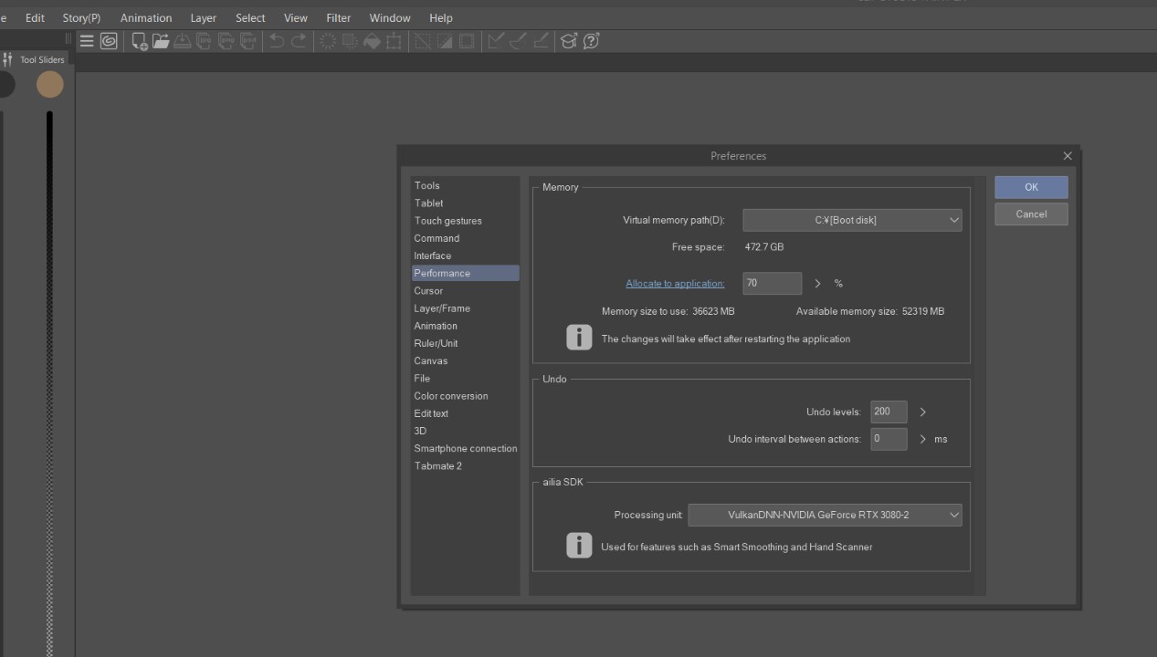Click the Save icon in the command bar
Screen dimensions: 1157x657
pos(182,41)
